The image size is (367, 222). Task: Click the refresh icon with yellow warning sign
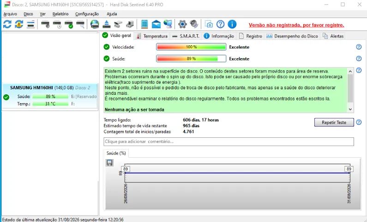19,24
